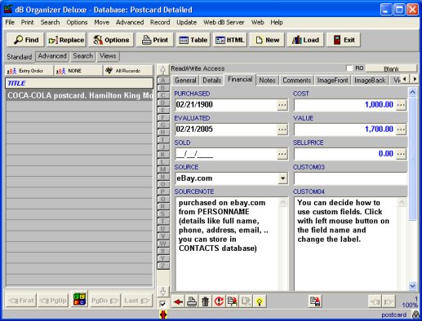This screenshot has width=422, height=321.
Task: Switch to the ImageFront tab
Action: [332, 81]
